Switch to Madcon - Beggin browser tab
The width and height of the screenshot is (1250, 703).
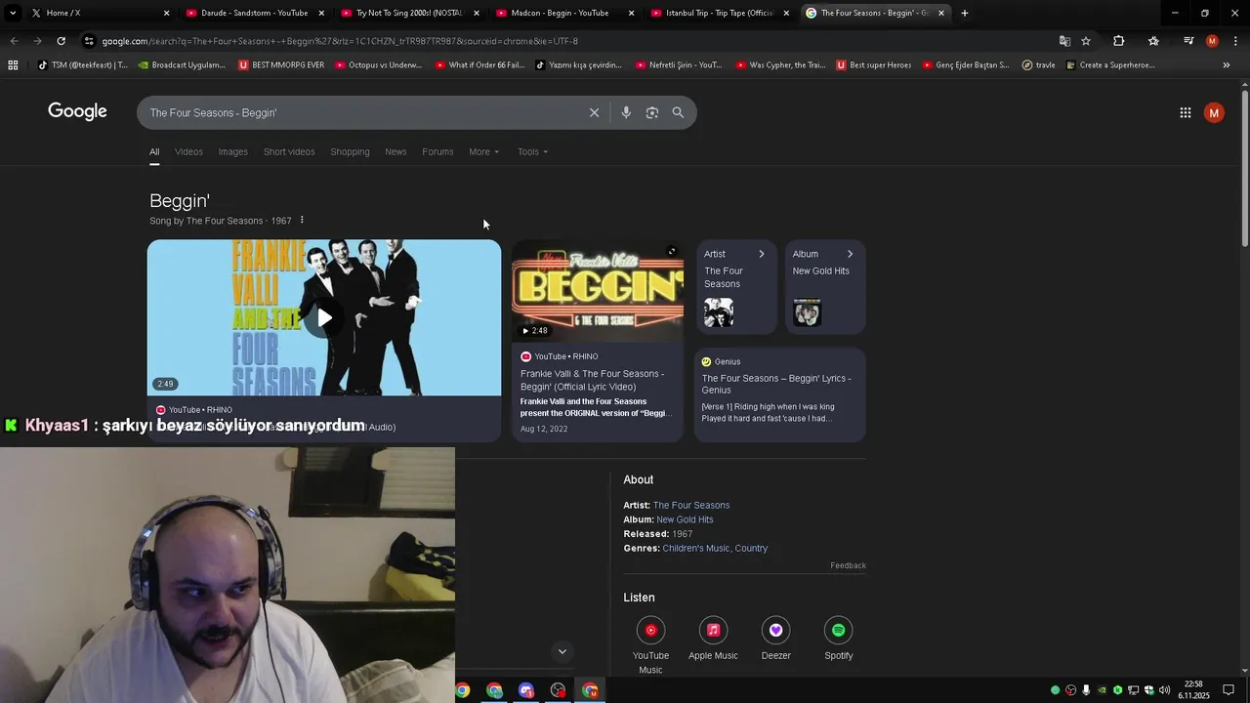click(x=563, y=13)
